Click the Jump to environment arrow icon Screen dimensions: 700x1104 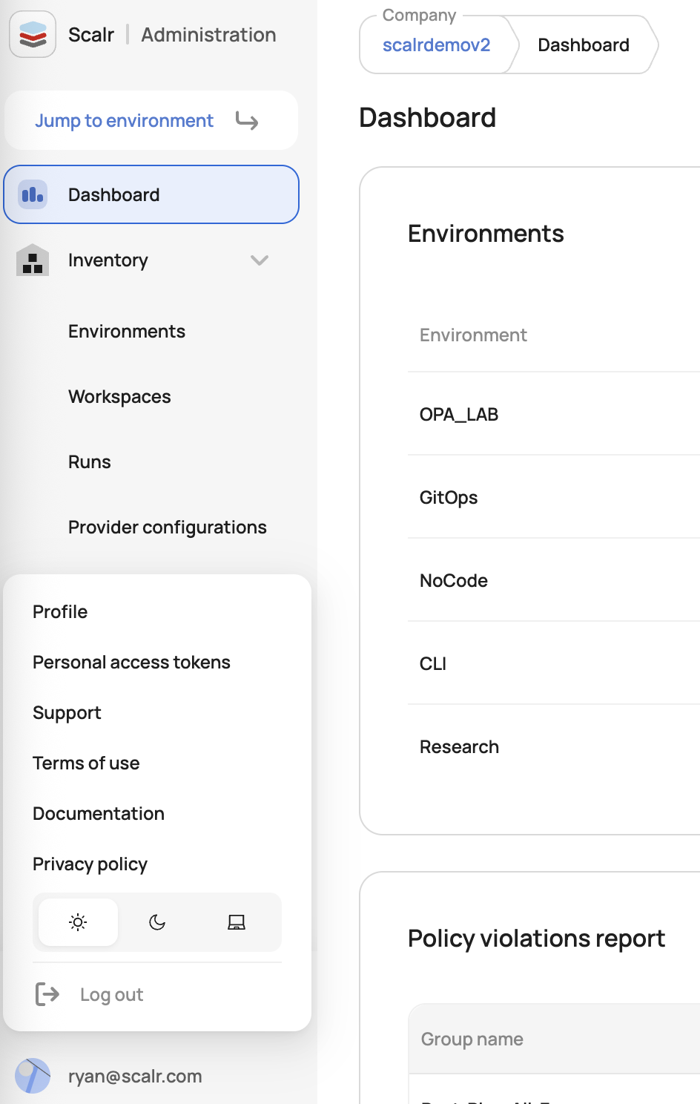point(247,120)
